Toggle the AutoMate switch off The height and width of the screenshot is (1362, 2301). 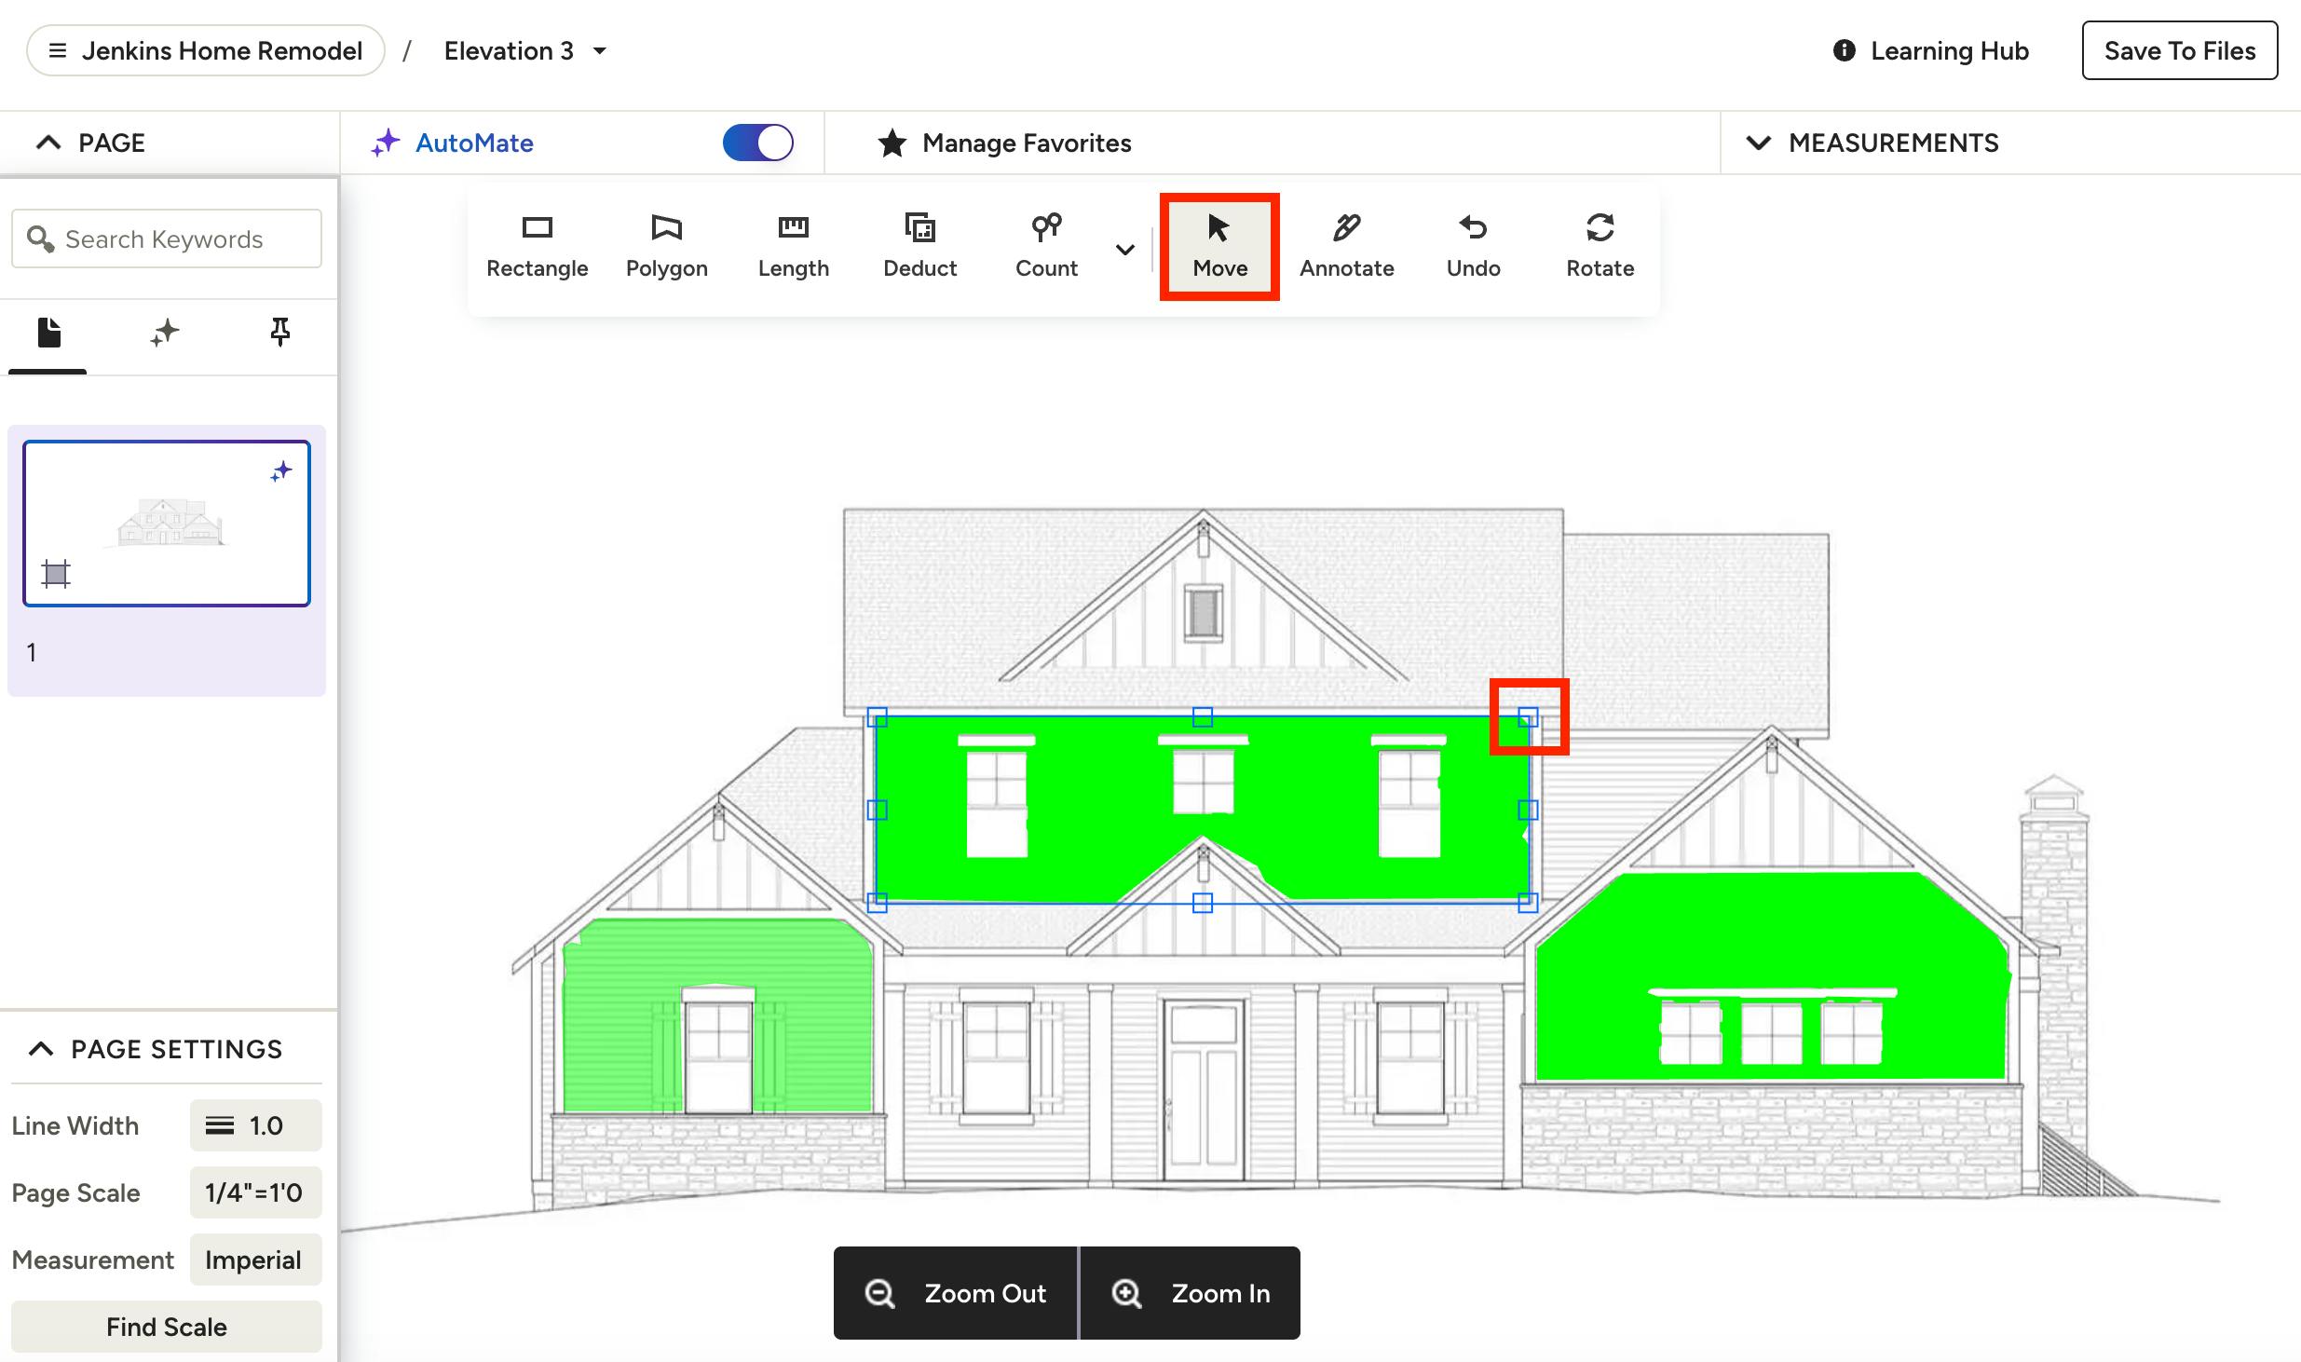coord(757,143)
